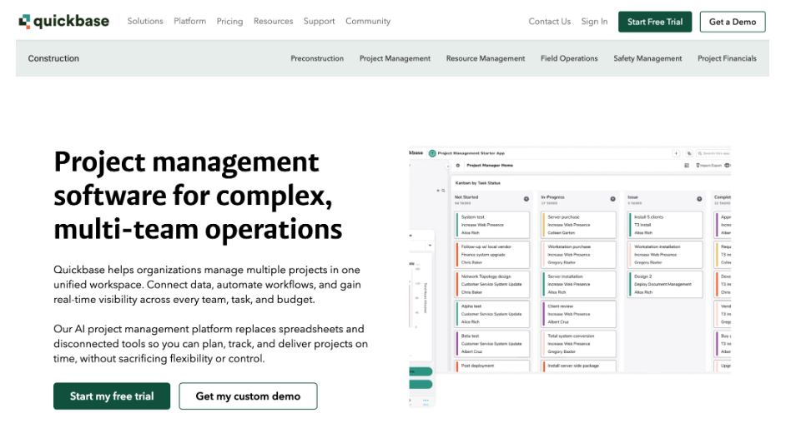This screenshot has height=423, width=786.
Task: Open the 'Alpha test' card
Action: pos(492,314)
